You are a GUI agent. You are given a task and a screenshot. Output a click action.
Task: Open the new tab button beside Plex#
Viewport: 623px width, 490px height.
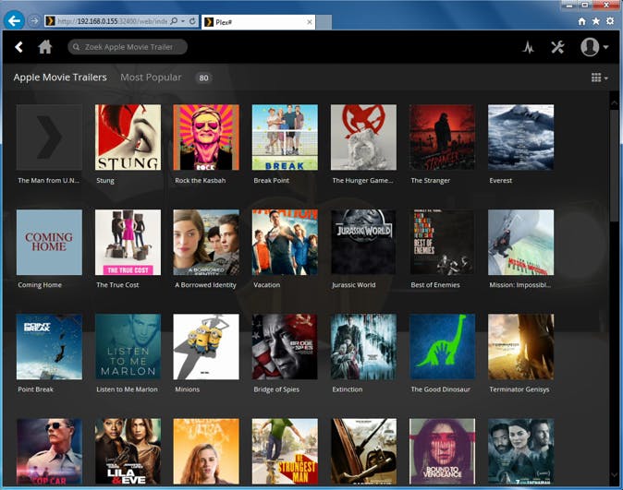click(x=324, y=22)
